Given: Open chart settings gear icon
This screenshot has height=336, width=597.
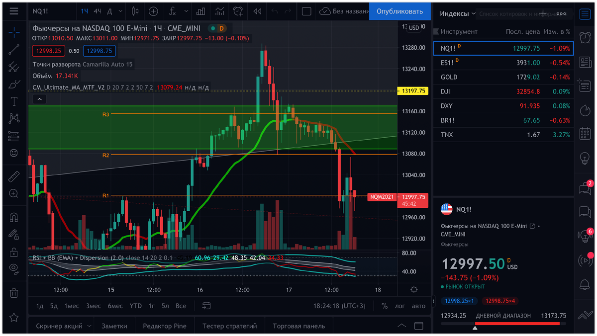Looking at the screenshot, I should click(x=414, y=289).
